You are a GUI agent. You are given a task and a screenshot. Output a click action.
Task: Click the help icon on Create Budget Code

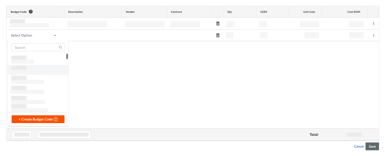[56, 119]
